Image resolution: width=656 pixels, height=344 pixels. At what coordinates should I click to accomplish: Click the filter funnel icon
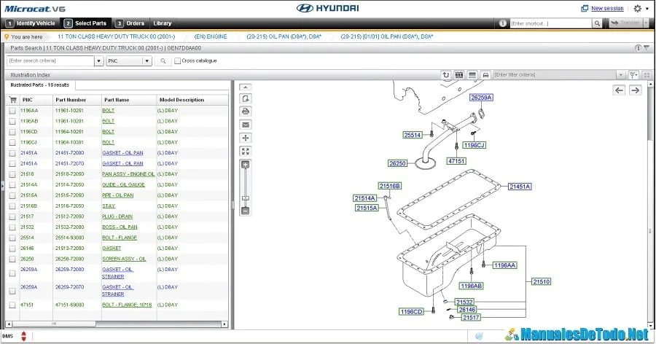[x=633, y=75]
